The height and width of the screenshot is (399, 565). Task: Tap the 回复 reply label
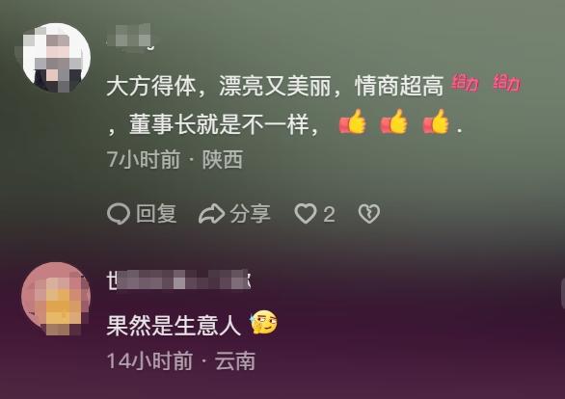[x=156, y=214]
